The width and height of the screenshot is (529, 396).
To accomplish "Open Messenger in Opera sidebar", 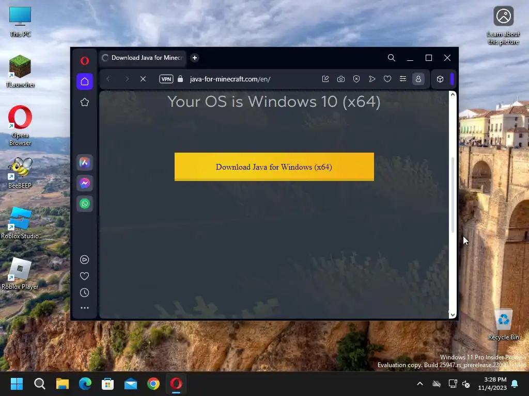I will point(85,183).
